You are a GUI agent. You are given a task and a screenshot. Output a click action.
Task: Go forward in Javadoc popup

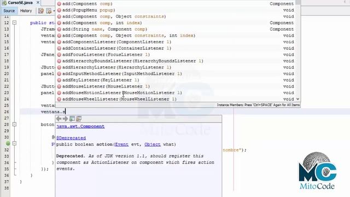click(65, 119)
